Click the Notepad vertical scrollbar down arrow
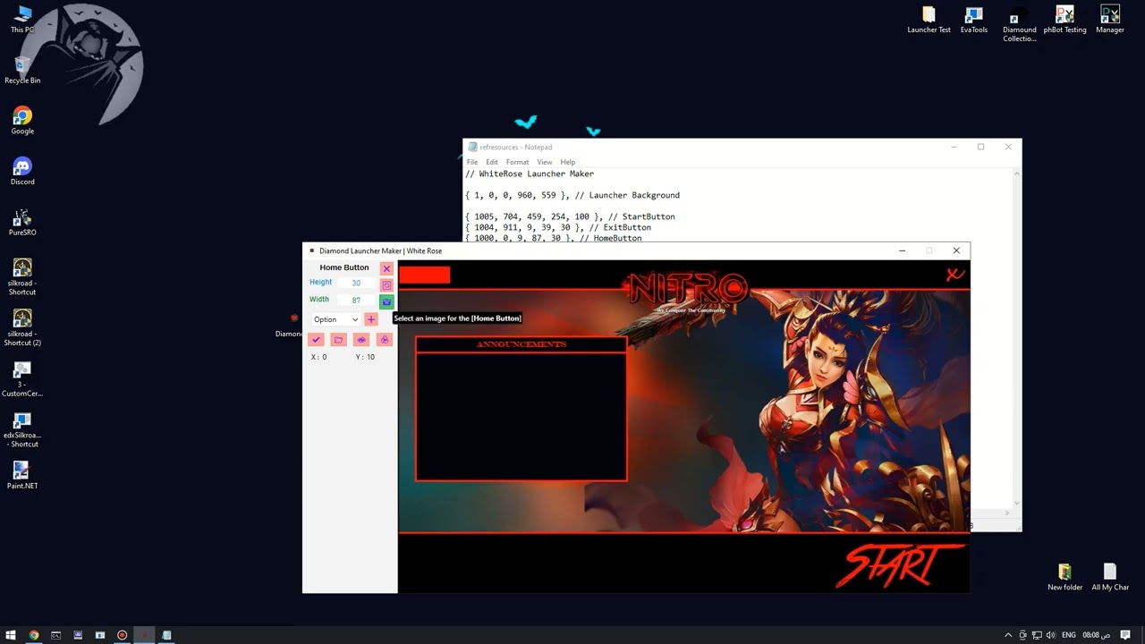Image resolution: width=1145 pixels, height=644 pixels. click(x=1016, y=503)
